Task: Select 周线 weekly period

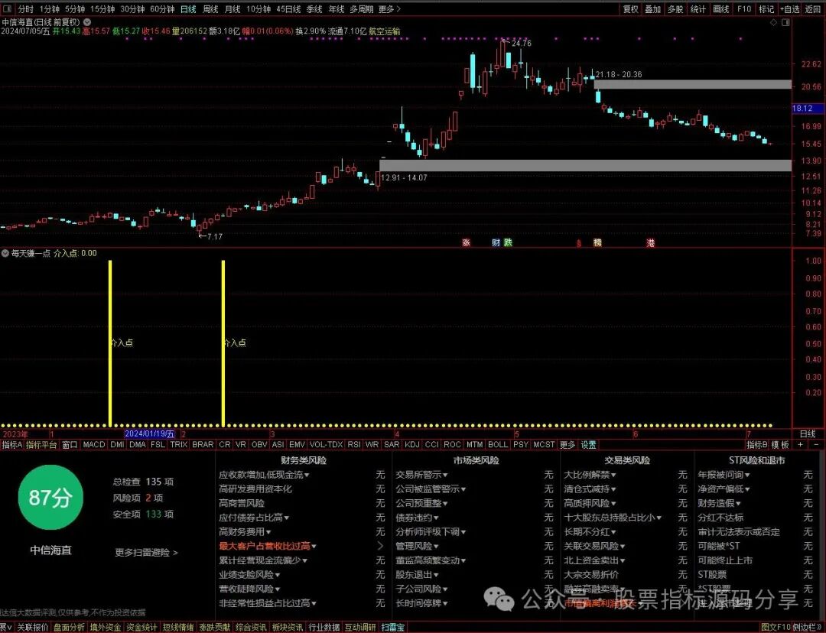Action: (x=210, y=9)
